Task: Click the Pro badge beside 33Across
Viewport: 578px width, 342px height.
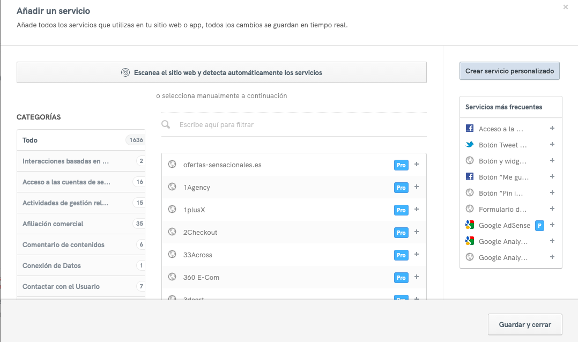Action: (x=401, y=255)
